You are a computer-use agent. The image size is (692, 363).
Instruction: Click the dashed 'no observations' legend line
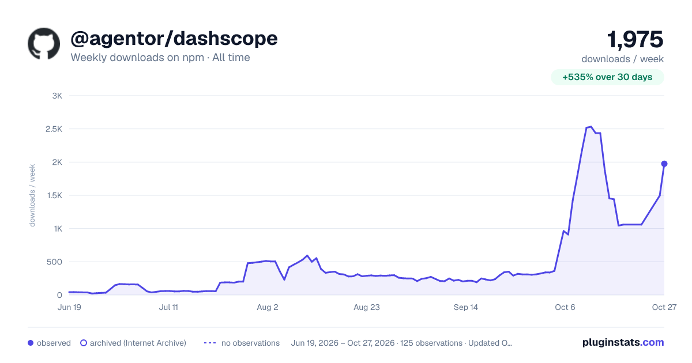(210, 343)
